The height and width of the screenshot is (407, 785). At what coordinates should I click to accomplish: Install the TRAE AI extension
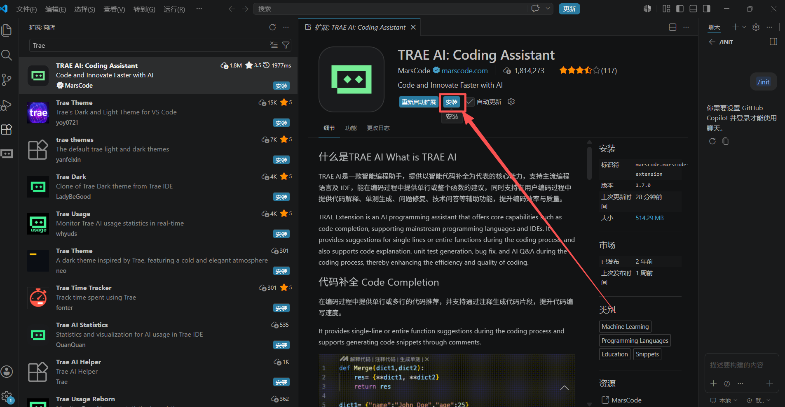click(452, 102)
